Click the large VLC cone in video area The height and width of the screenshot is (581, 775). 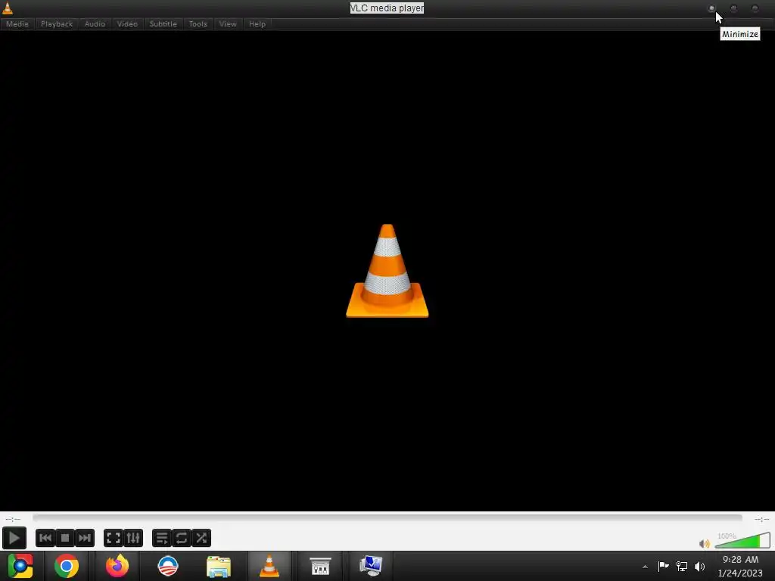pyautogui.click(x=387, y=271)
